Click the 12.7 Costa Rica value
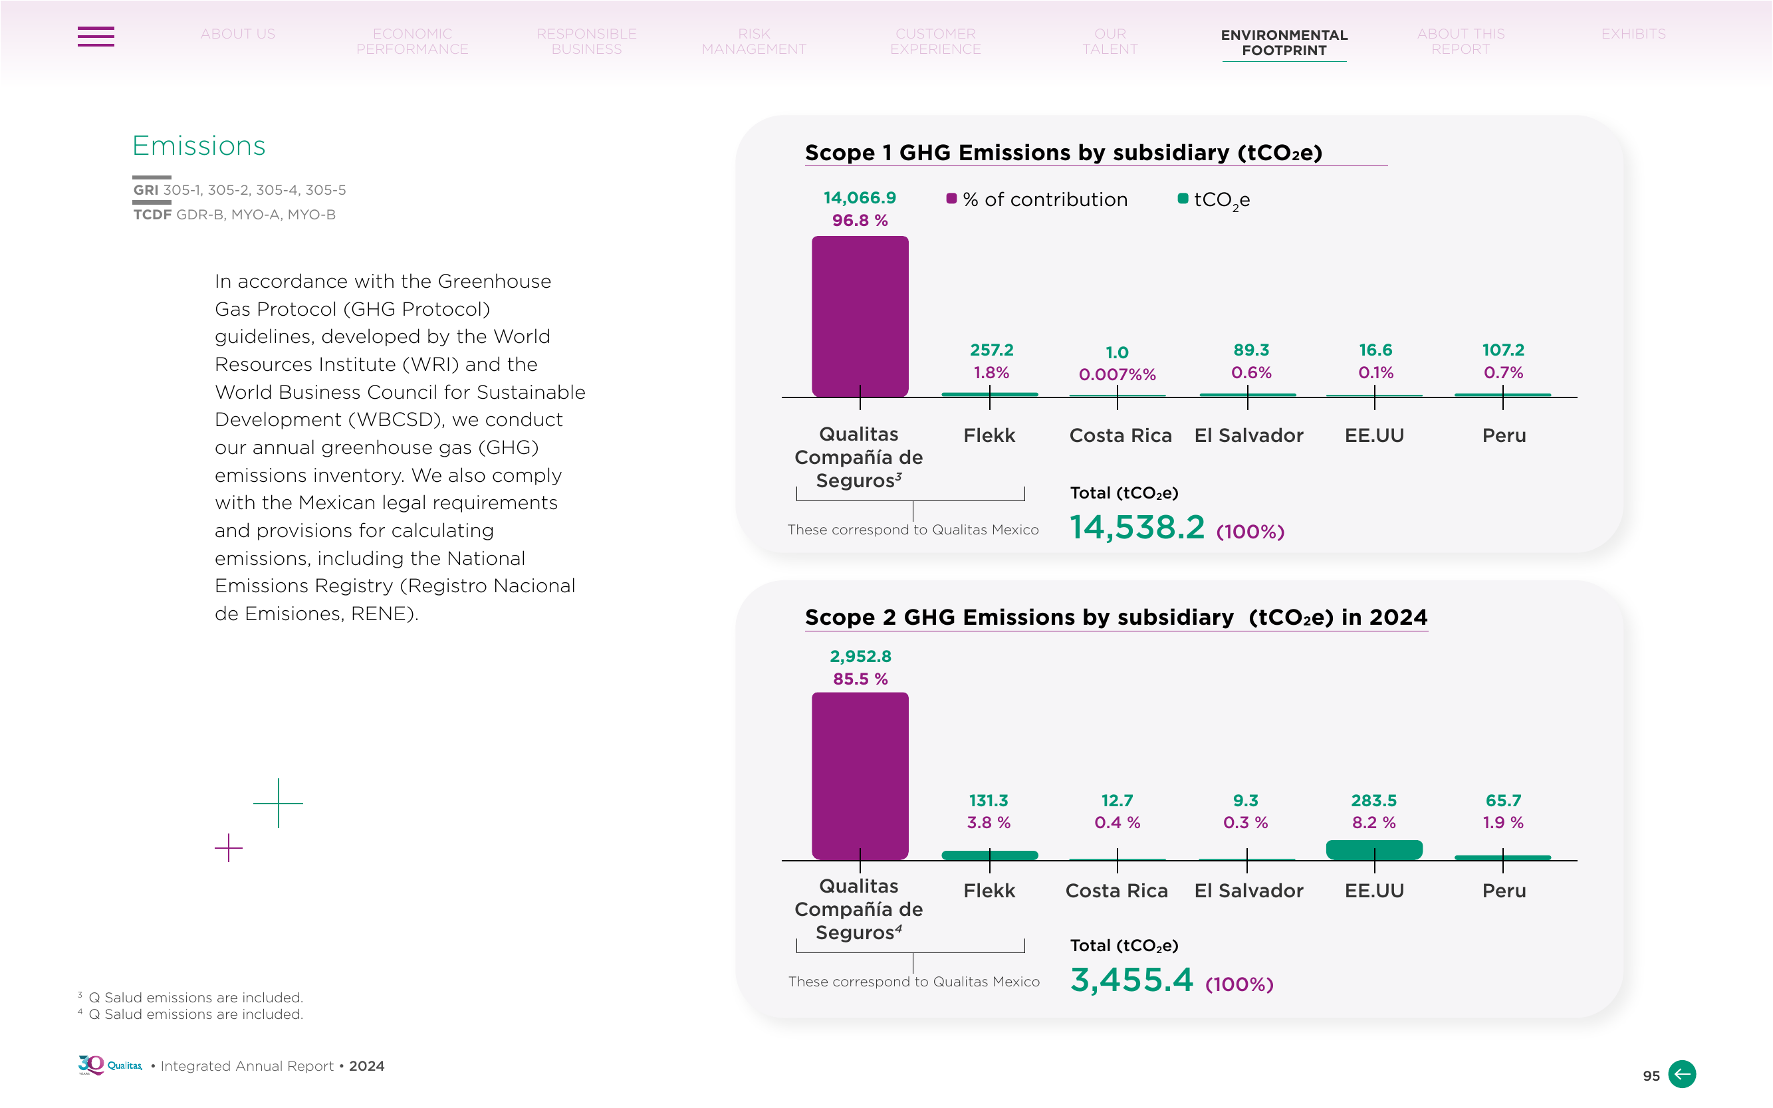This screenshot has width=1773, height=1108. click(1117, 801)
